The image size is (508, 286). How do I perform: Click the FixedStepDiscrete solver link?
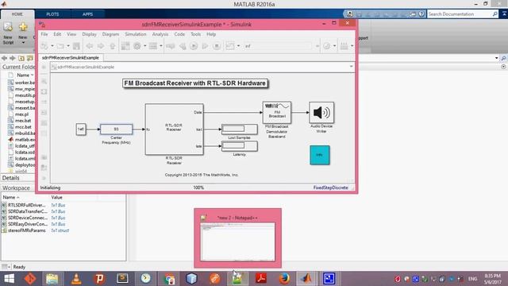tap(330, 187)
